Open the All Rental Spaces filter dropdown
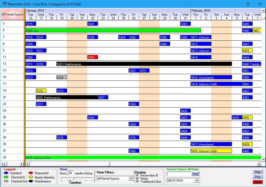Screen dimensions: 266x187 click(x=130, y=178)
